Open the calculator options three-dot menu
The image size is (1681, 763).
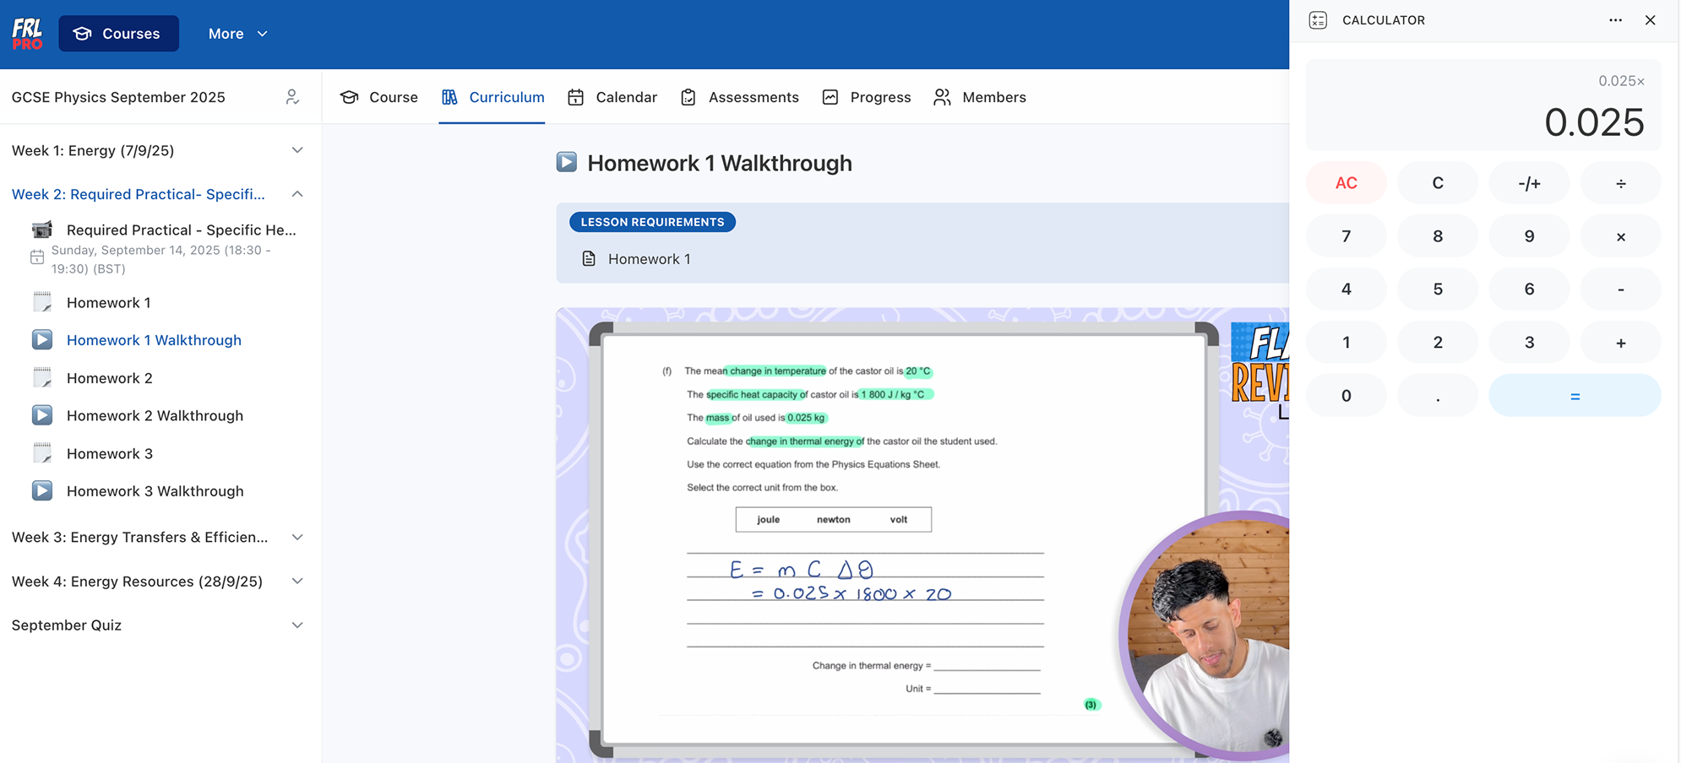pos(1614,19)
